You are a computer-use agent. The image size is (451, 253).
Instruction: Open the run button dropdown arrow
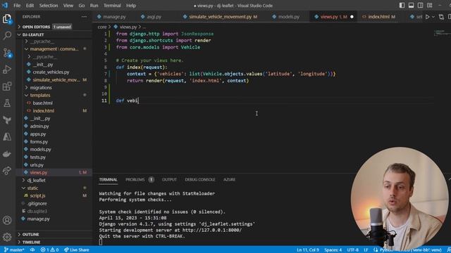(433, 17)
